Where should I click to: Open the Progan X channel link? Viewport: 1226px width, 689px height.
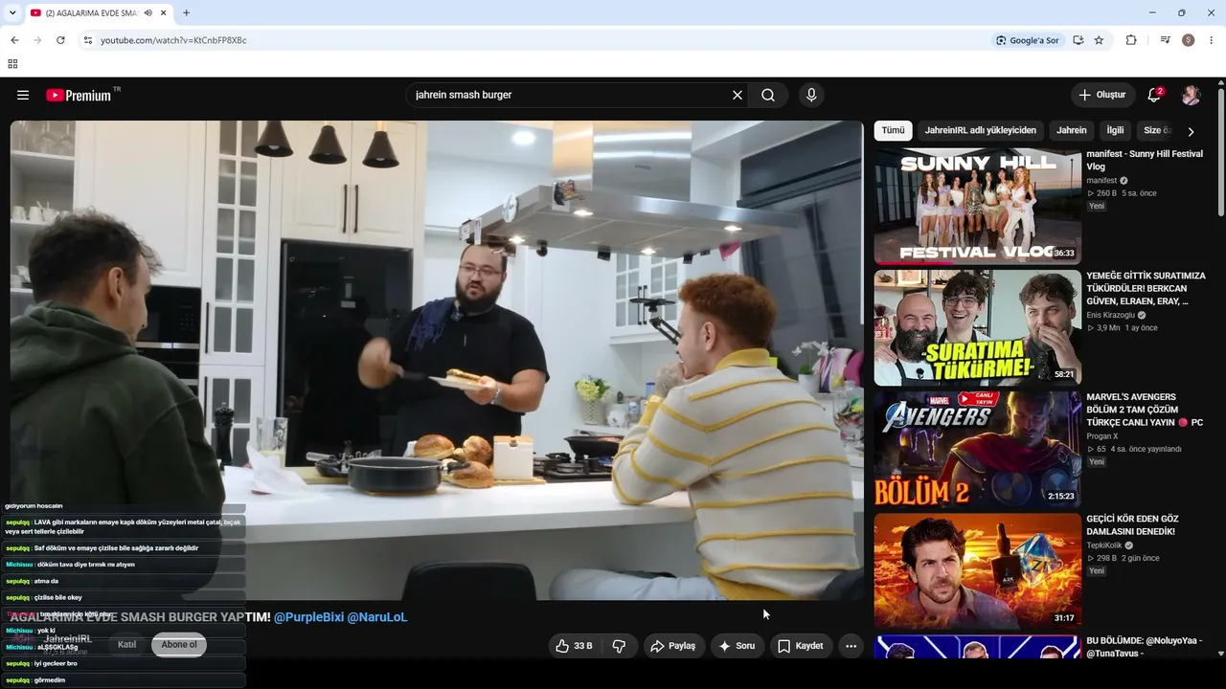pyautogui.click(x=1101, y=436)
